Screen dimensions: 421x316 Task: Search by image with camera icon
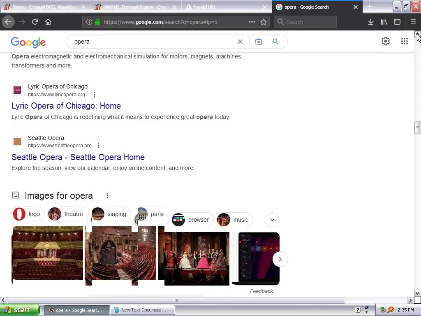tap(258, 42)
